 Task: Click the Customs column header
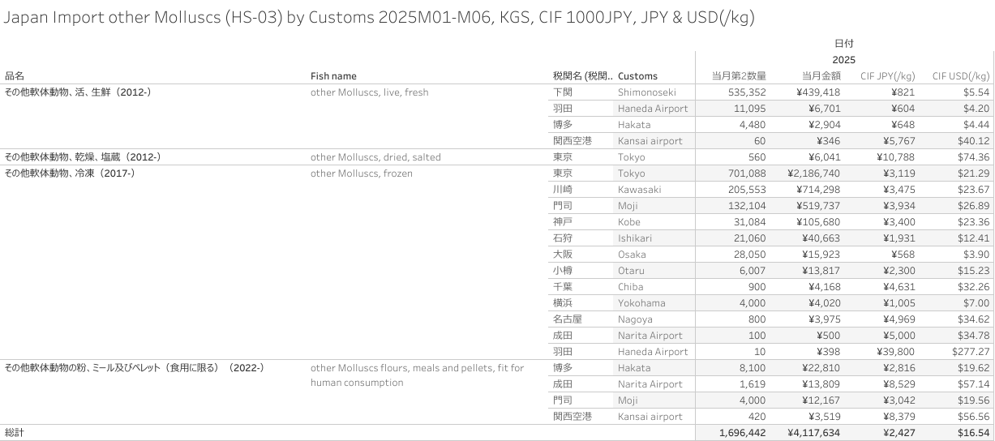point(637,76)
